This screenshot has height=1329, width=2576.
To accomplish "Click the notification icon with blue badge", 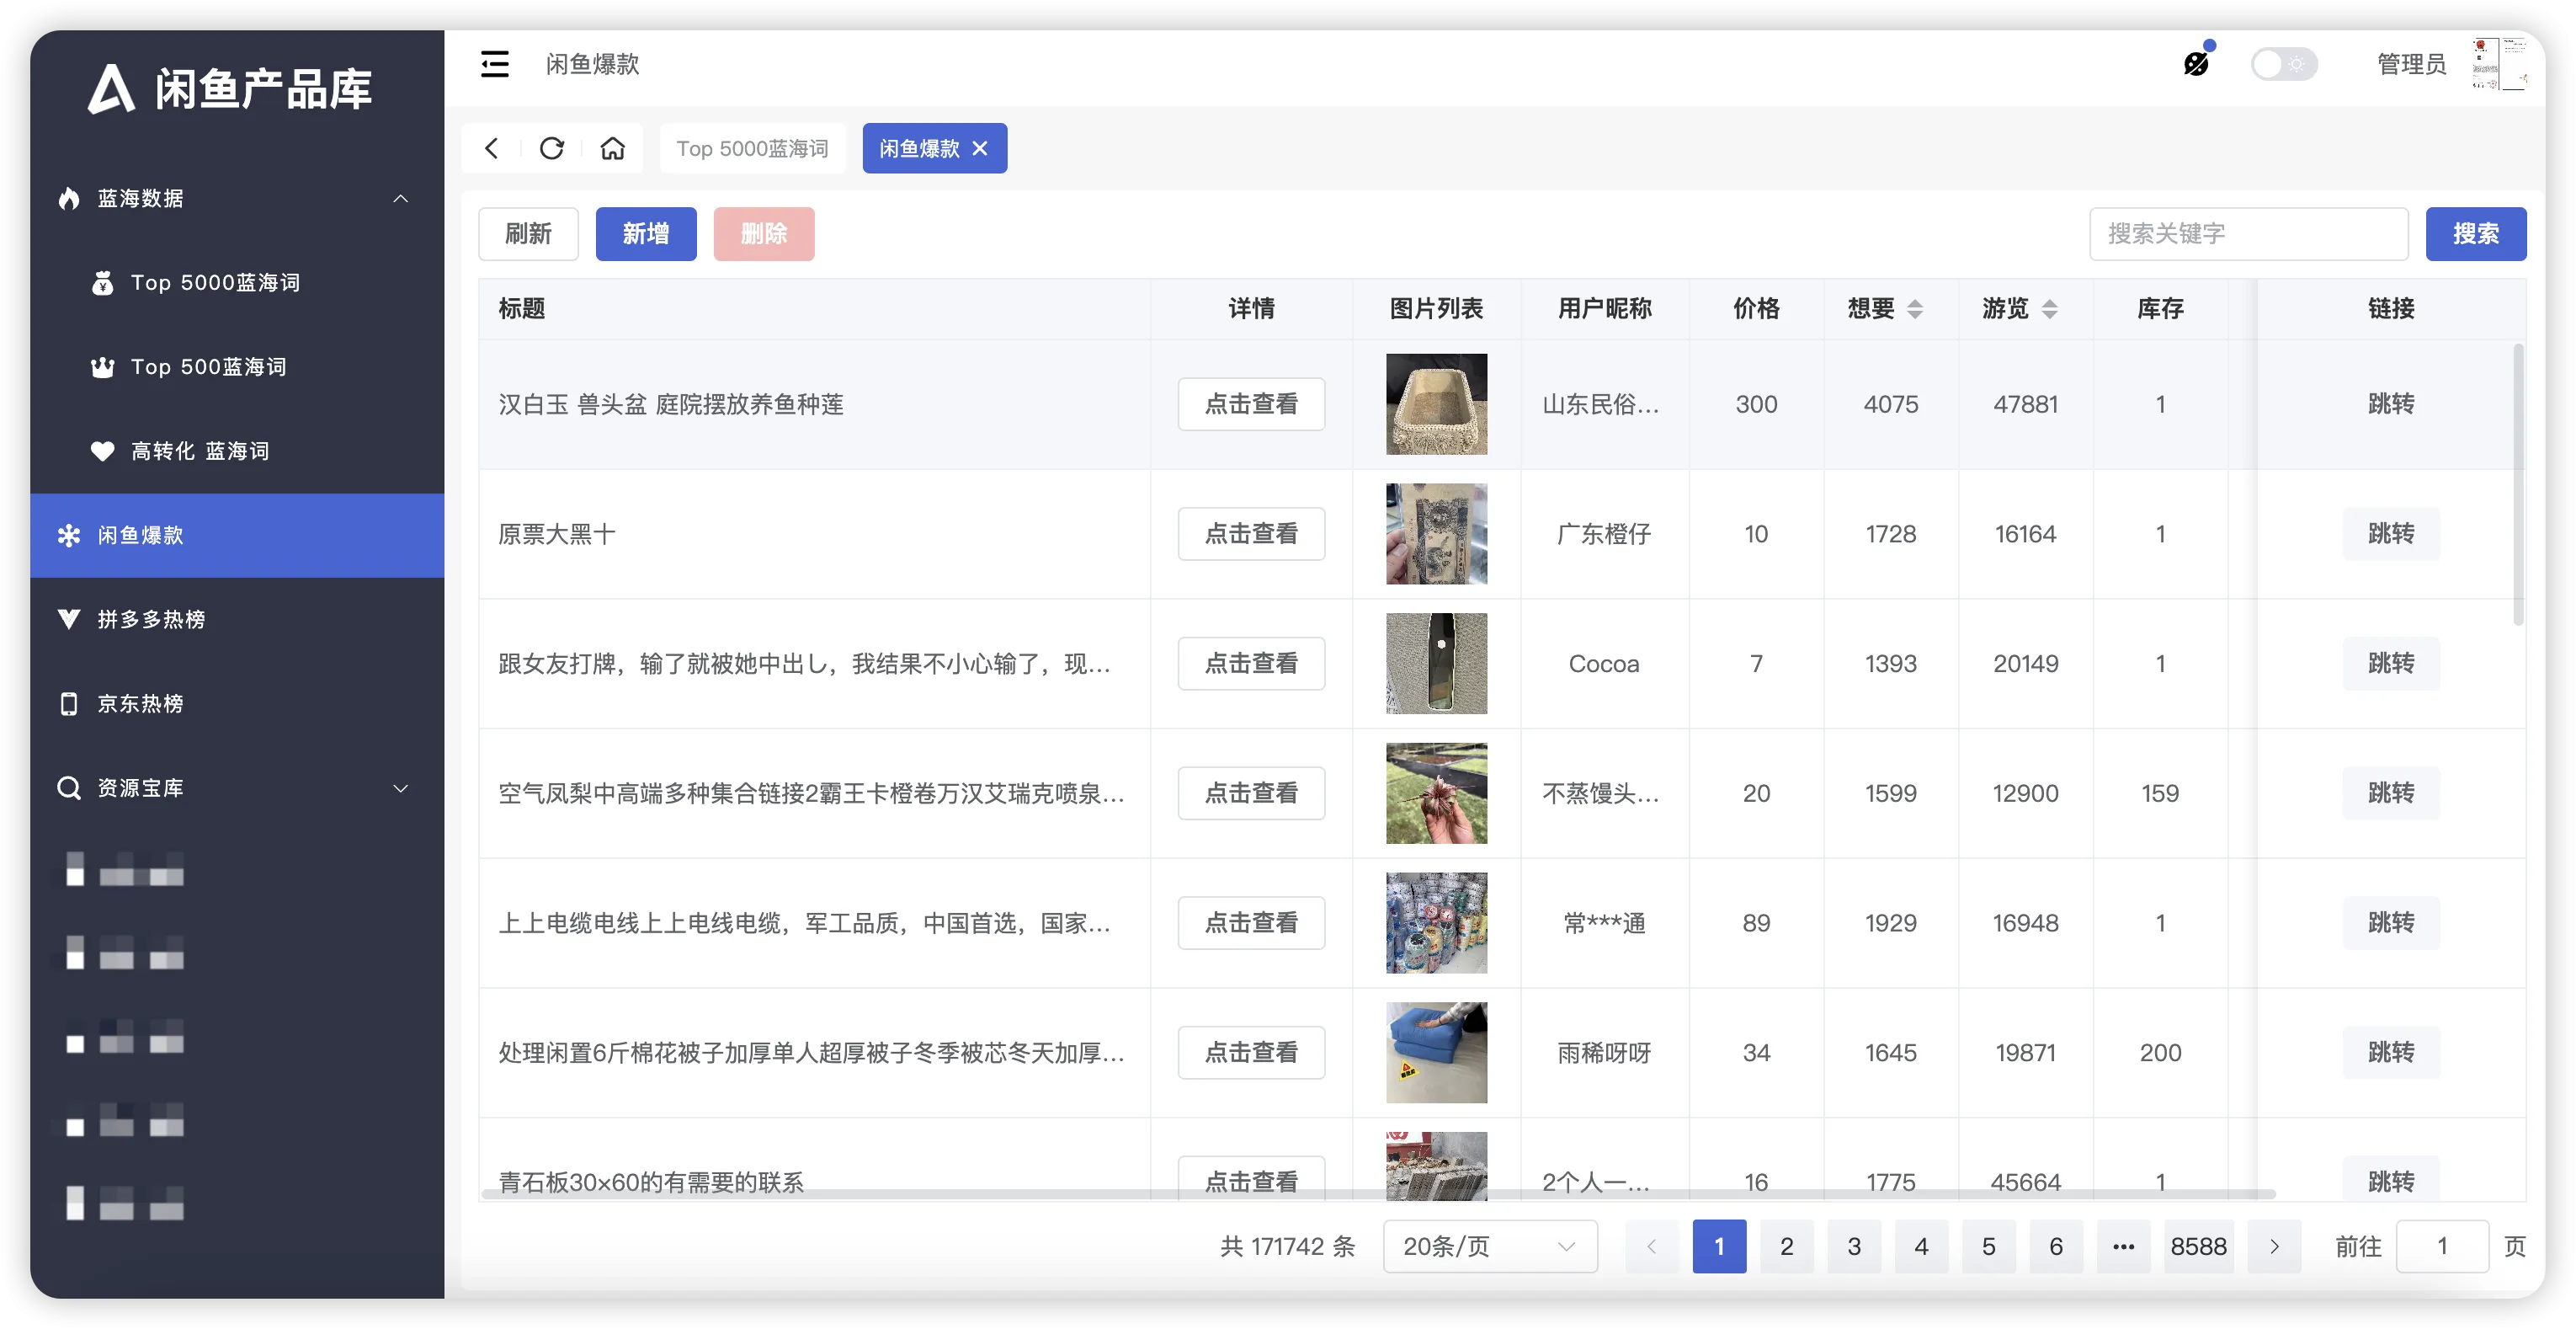I will click(2196, 63).
